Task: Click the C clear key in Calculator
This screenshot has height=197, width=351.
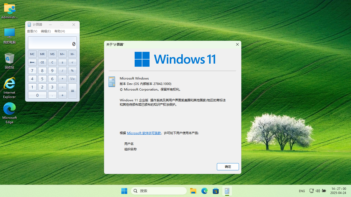Action: pyautogui.click(x=52, y=62)
